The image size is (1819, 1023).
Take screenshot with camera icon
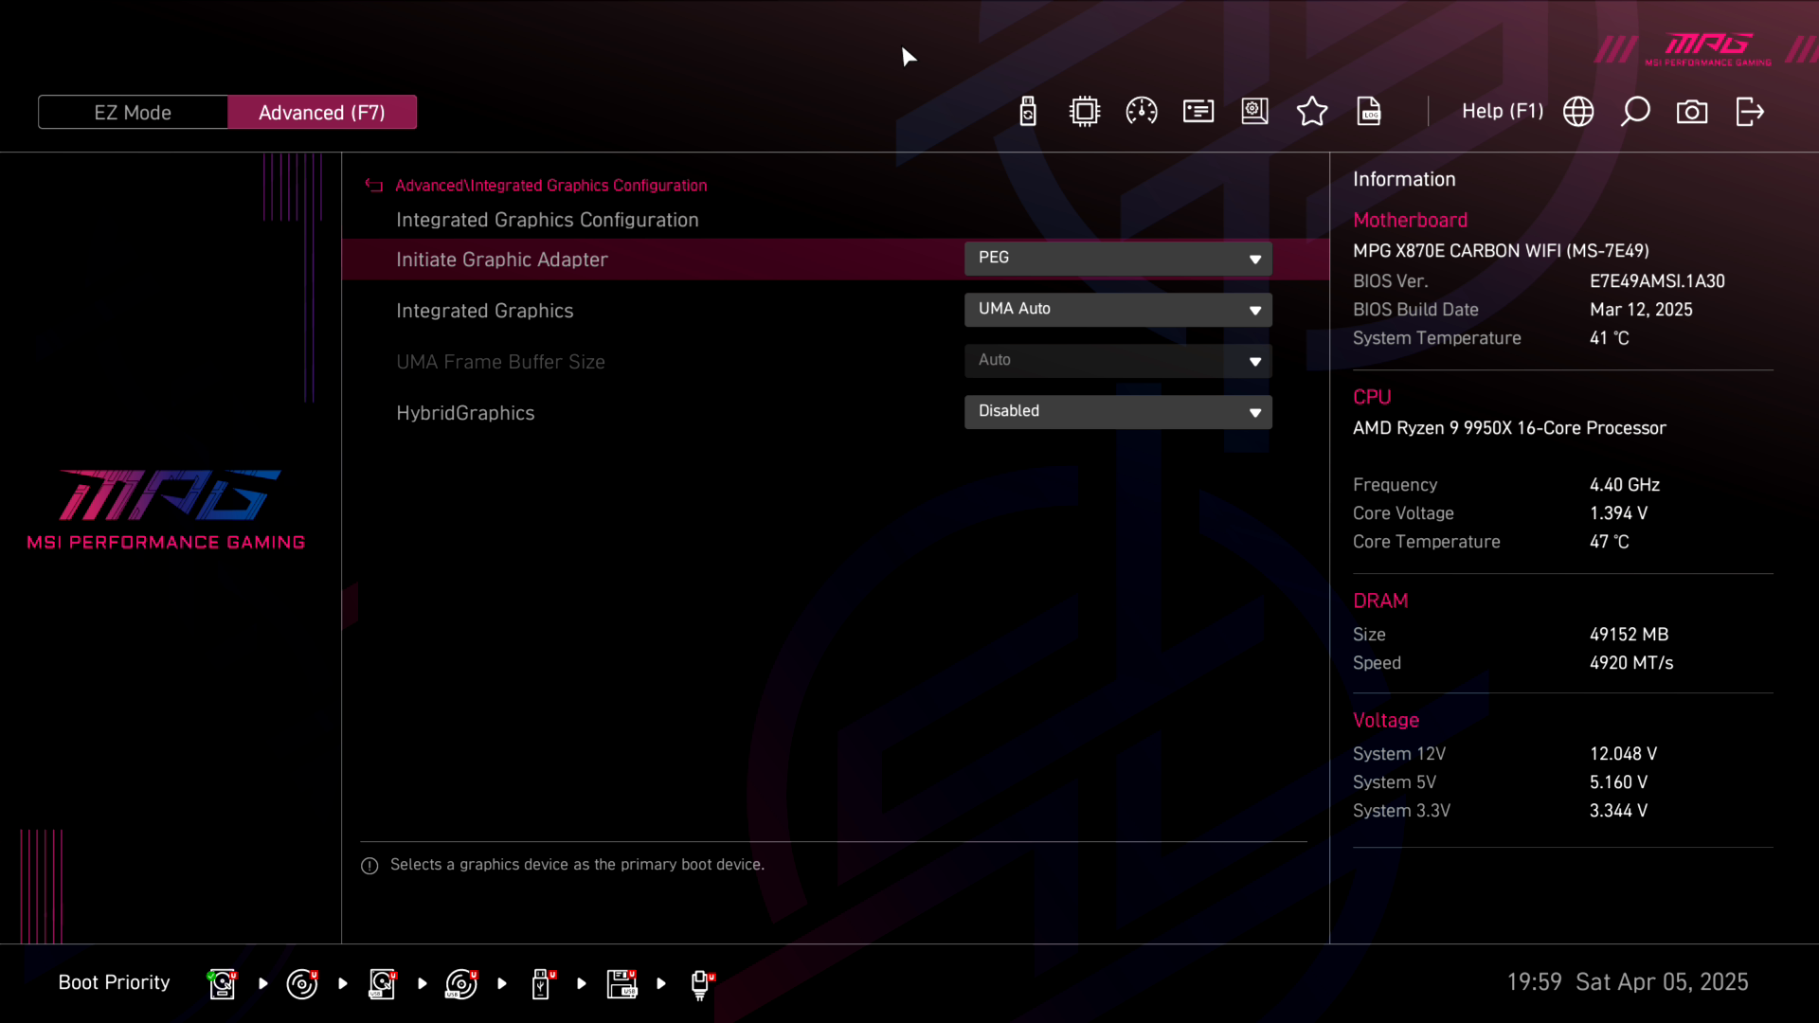1692,112
